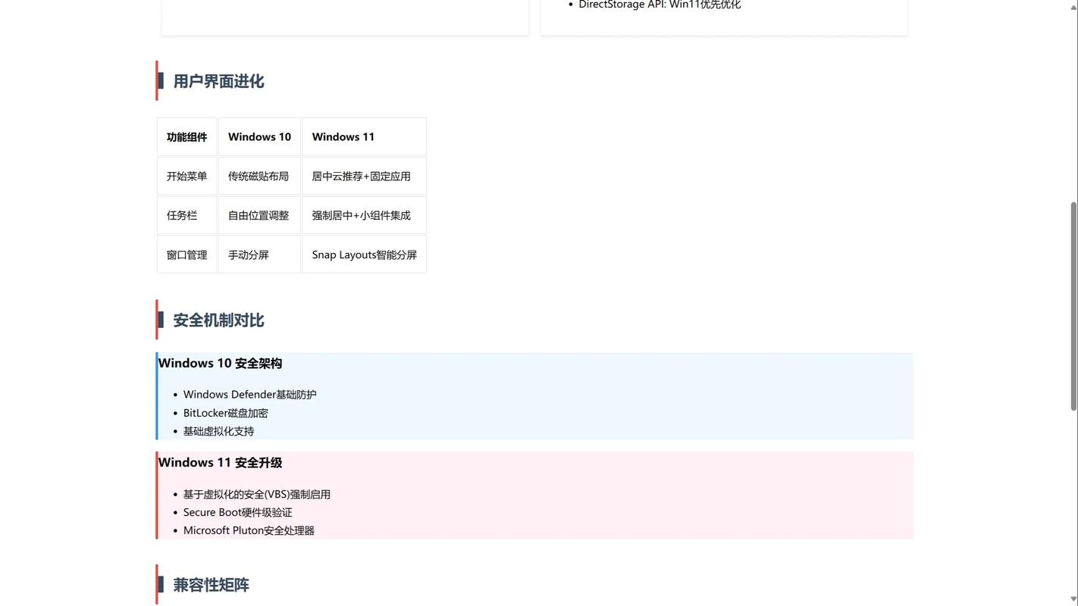Select the 任务栏 row label
This screenshot has height=606, width=1078.
(x=182, y=214)
